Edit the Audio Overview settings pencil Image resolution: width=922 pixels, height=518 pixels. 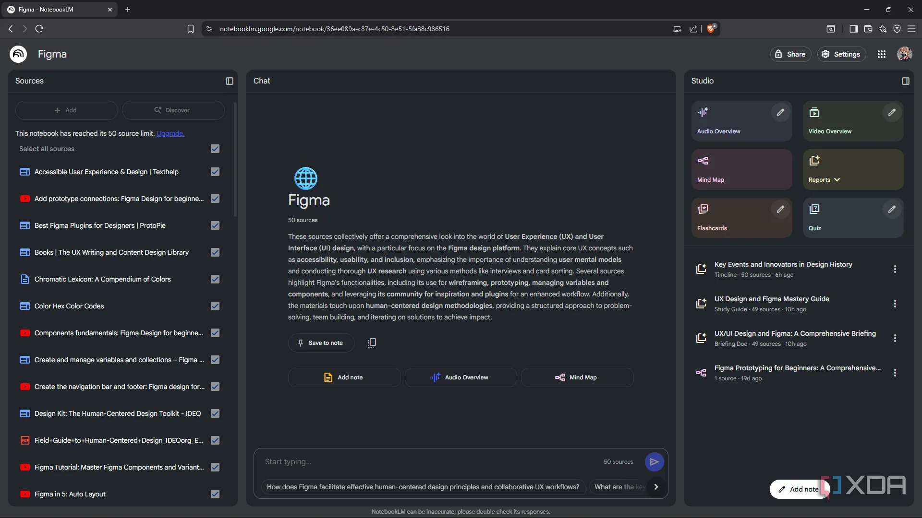click(x=780, y=112)
